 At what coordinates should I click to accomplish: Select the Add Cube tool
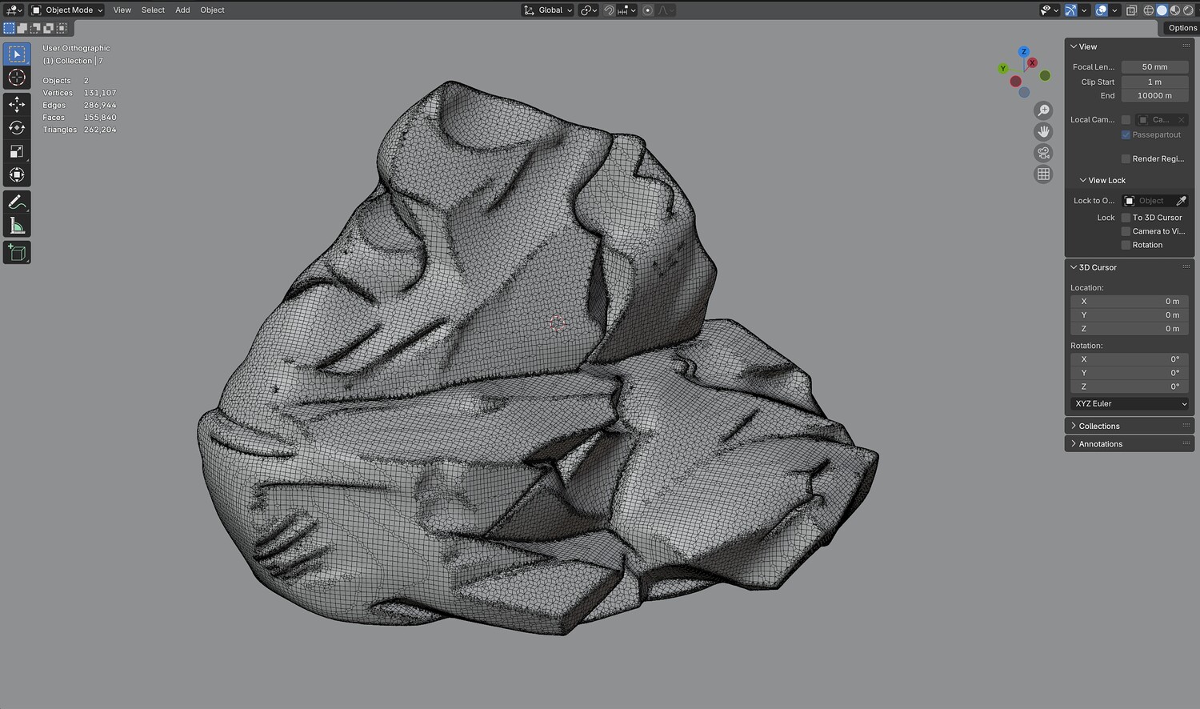pos(17,253)
